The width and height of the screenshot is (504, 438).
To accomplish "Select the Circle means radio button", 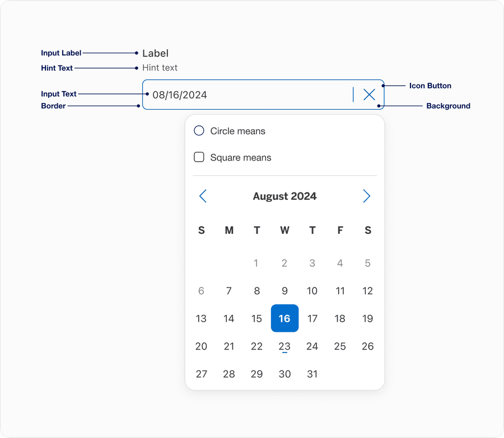I will [x=199, y=131].
